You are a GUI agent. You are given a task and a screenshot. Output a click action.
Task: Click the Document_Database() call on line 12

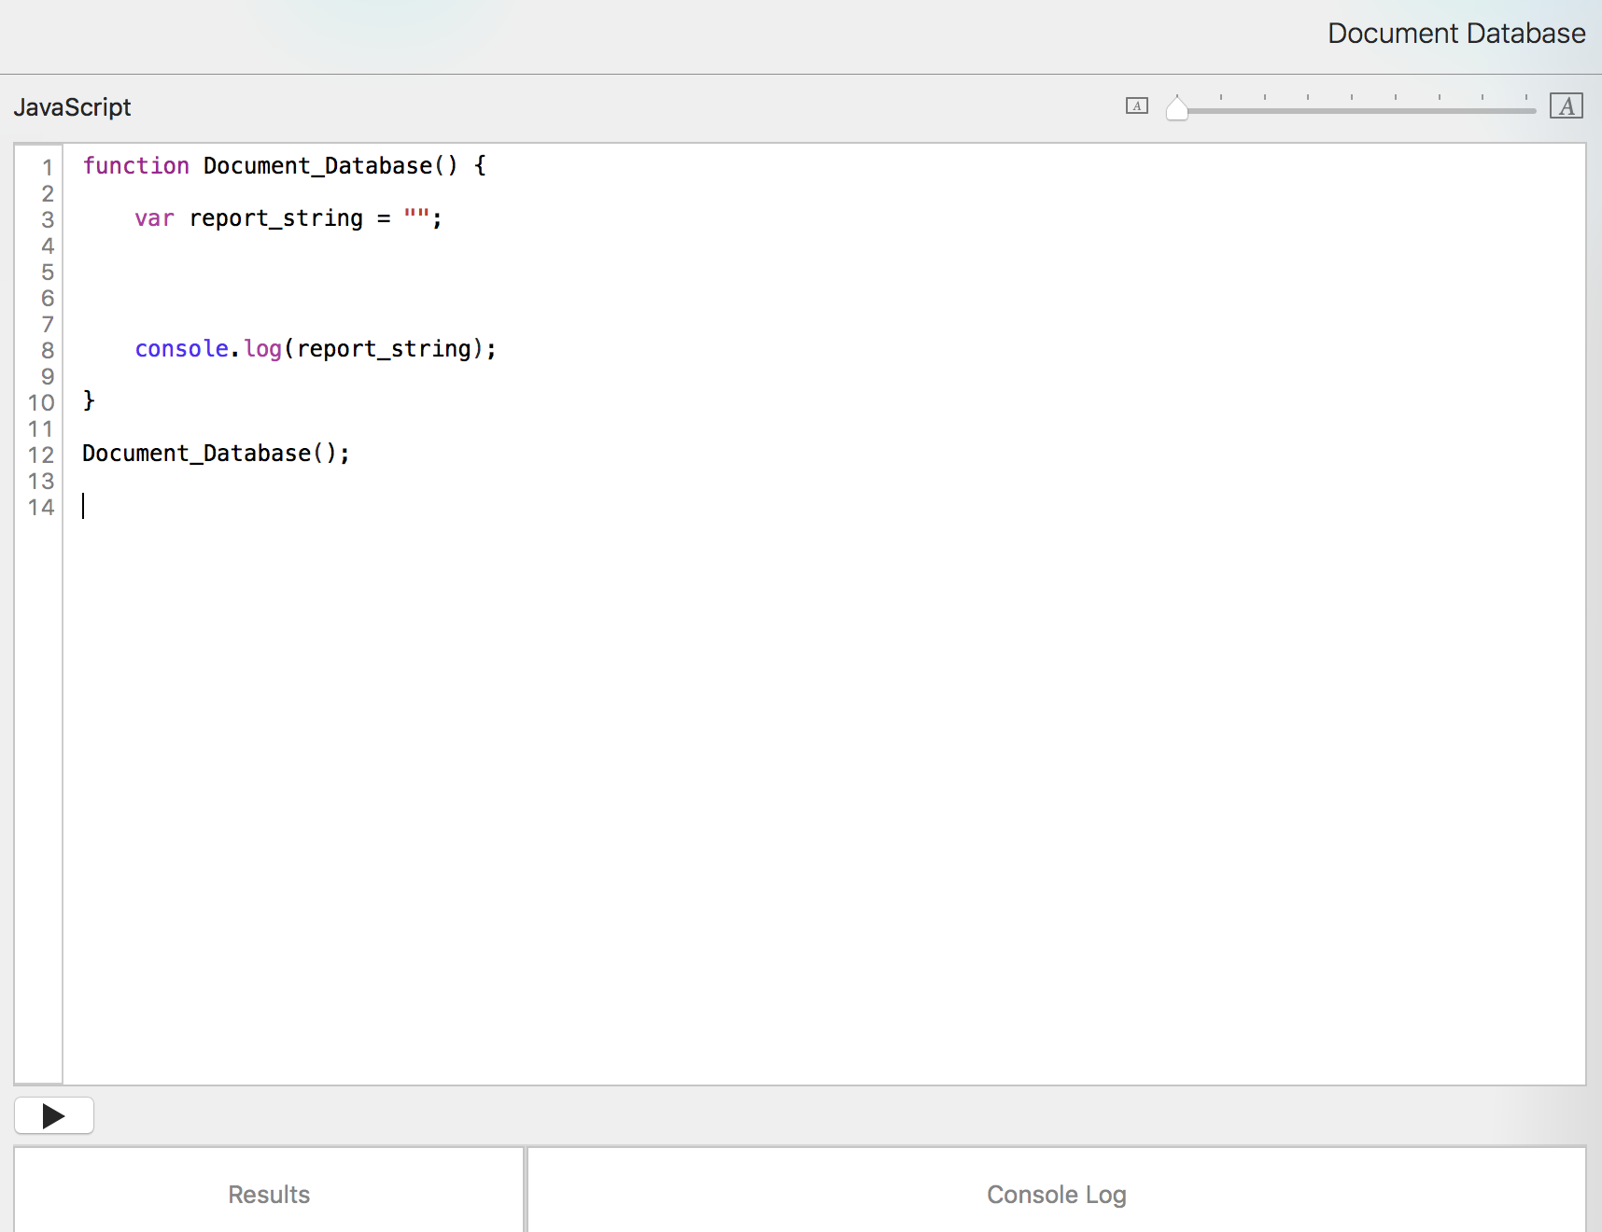215,454
